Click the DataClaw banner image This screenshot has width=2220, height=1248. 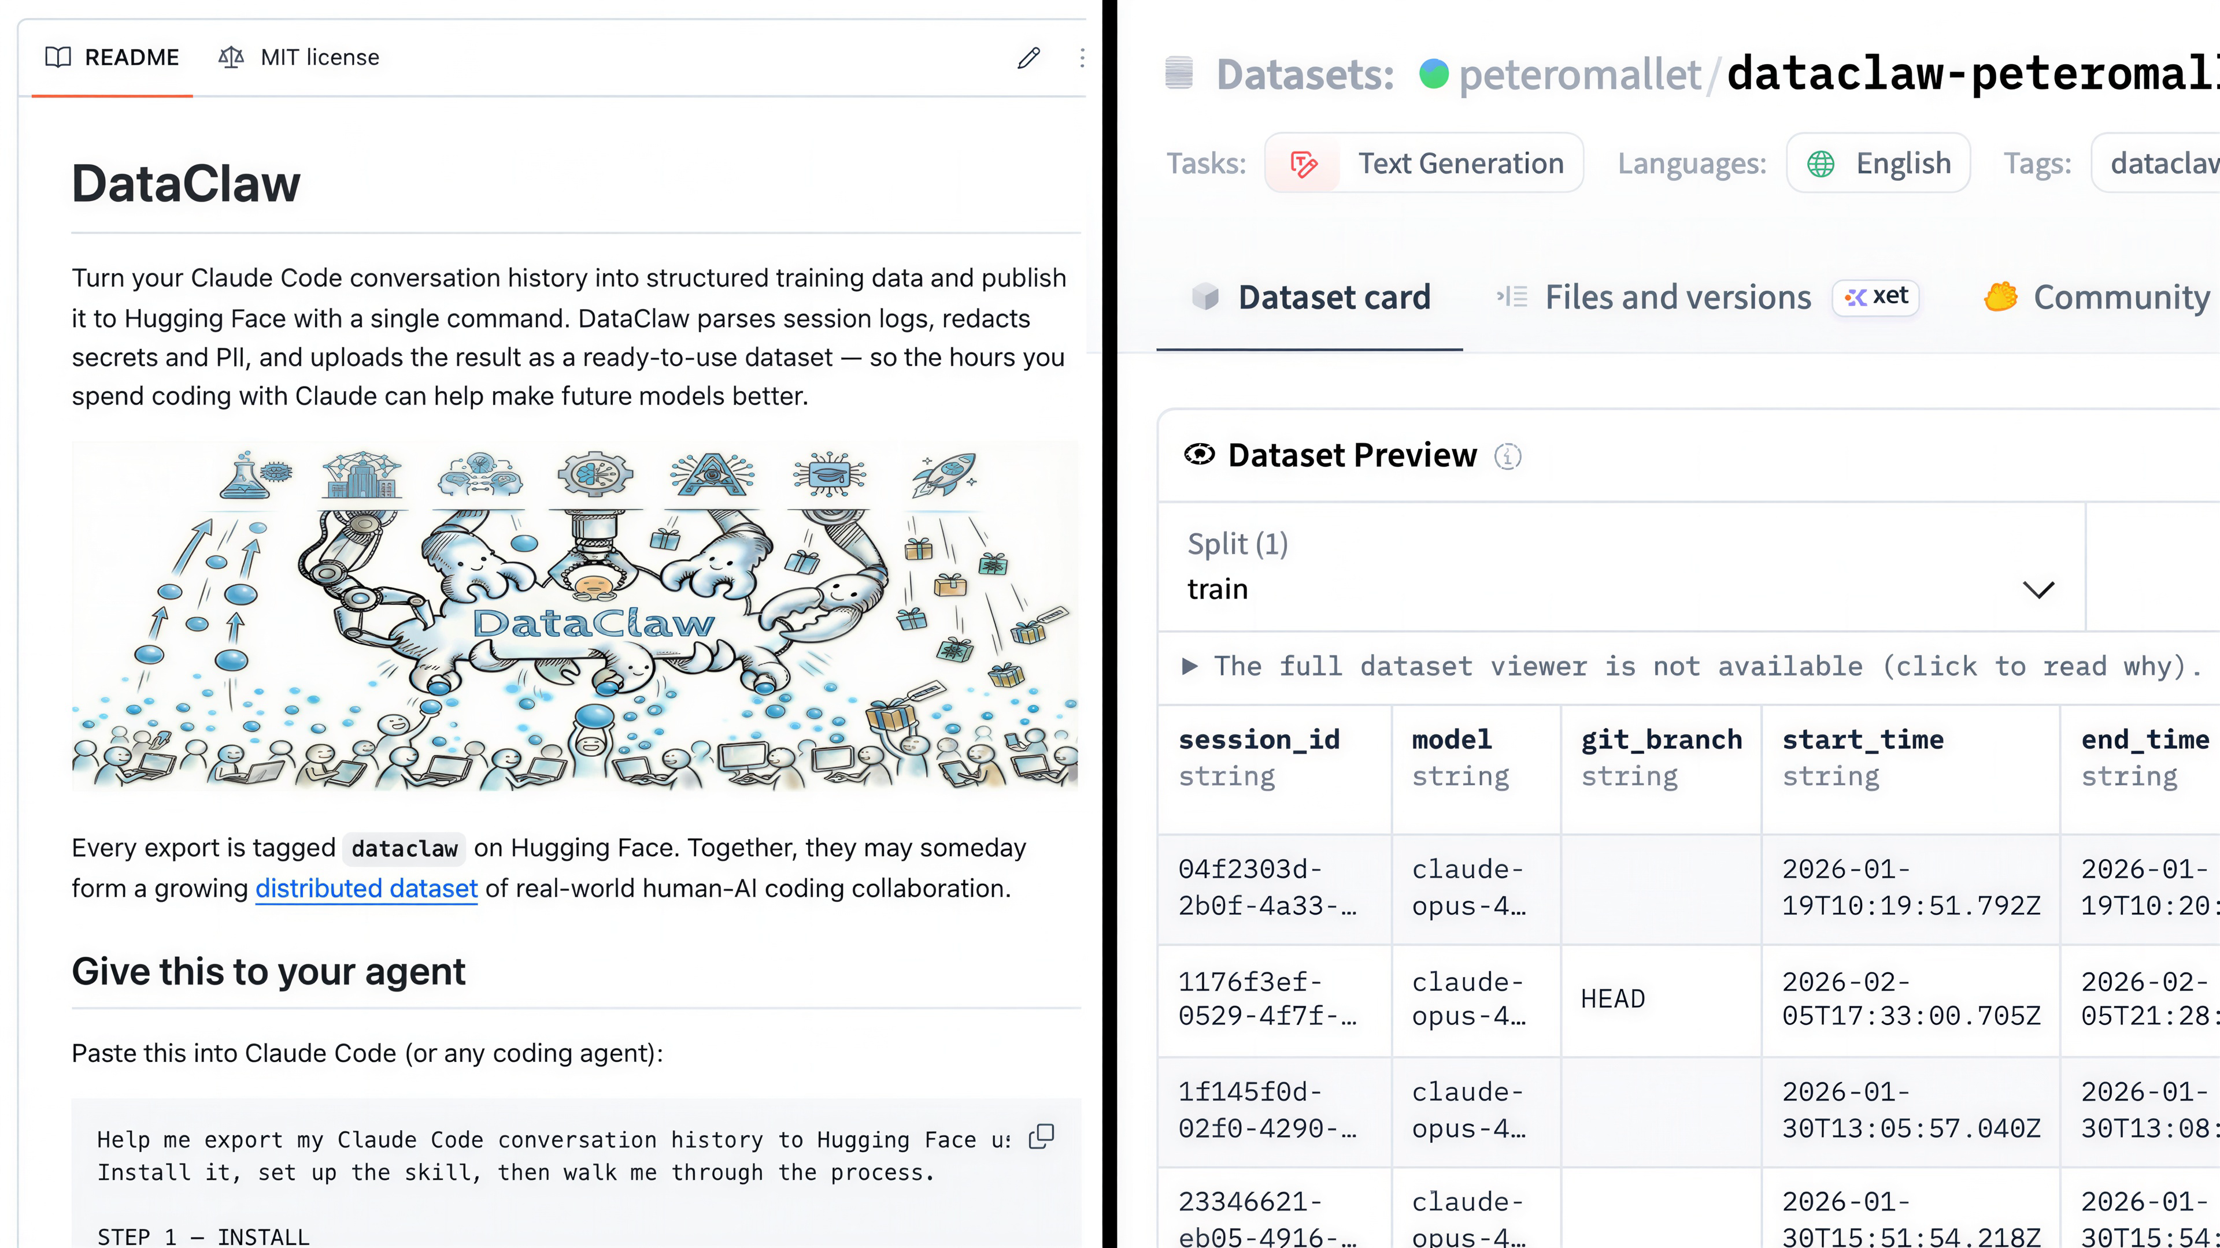575,616
